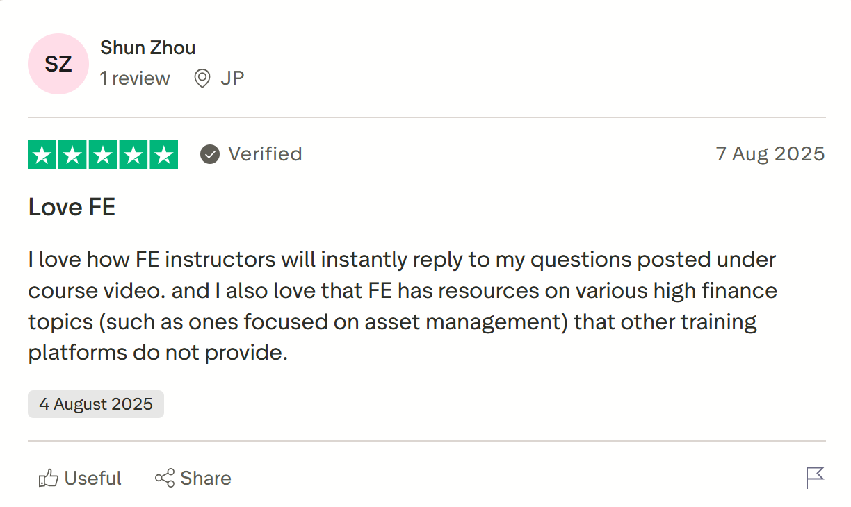Click the Verified label text
The height and width of the screenshot is (507, 851).
coord(265,154)
